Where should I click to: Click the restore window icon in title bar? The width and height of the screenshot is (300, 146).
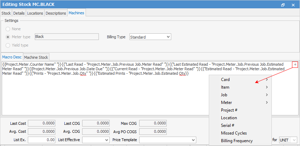pos(283,5)
